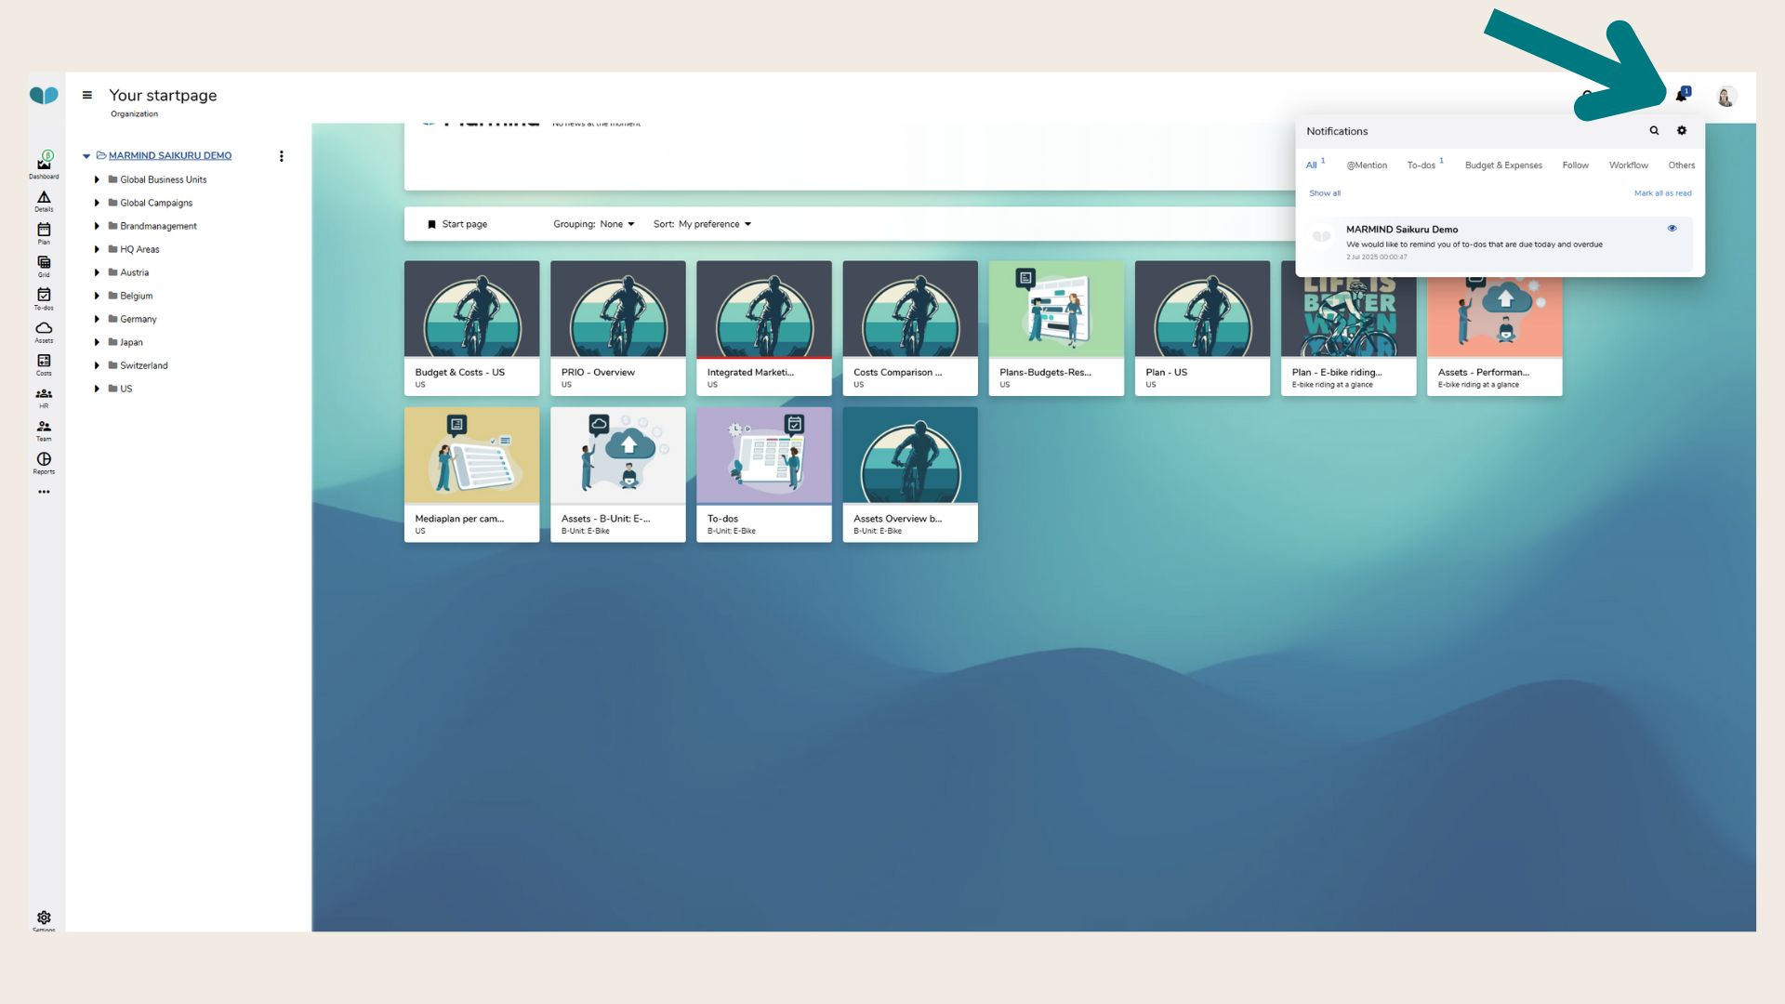Switch to the To-dos notifications tab
Image resolution: width=1785 pixels, height=1004 pixels.
coord(1421,165)
